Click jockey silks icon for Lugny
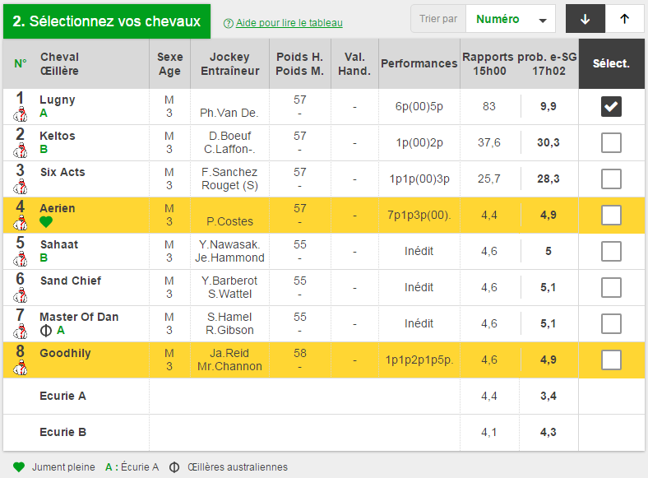This screenshot has width=648, height=478. point(21,114)
